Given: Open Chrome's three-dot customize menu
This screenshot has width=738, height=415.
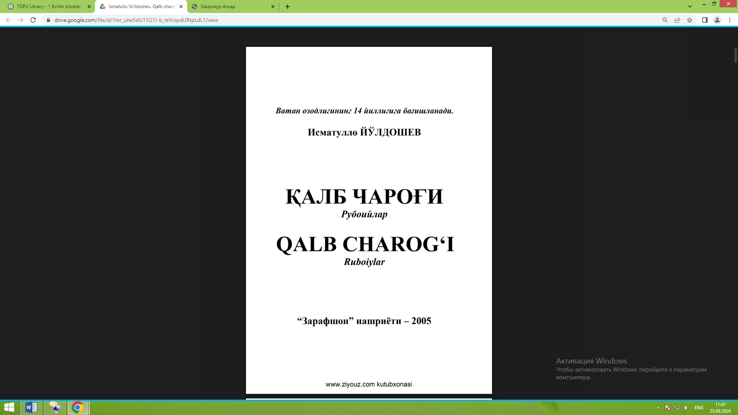Looking at the screenshot, I should click(x=730, y=20).
